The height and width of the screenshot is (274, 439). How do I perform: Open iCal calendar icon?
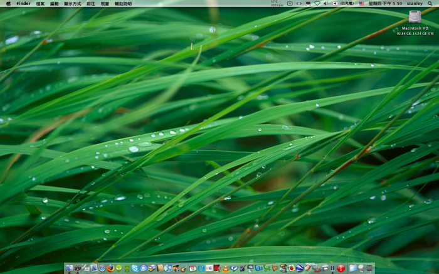coord(193,268)
